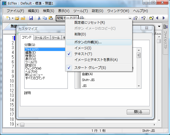Click the commands list scrollbar thumb
The height and width of the screenshot is (135, 170).
(139, 55)
